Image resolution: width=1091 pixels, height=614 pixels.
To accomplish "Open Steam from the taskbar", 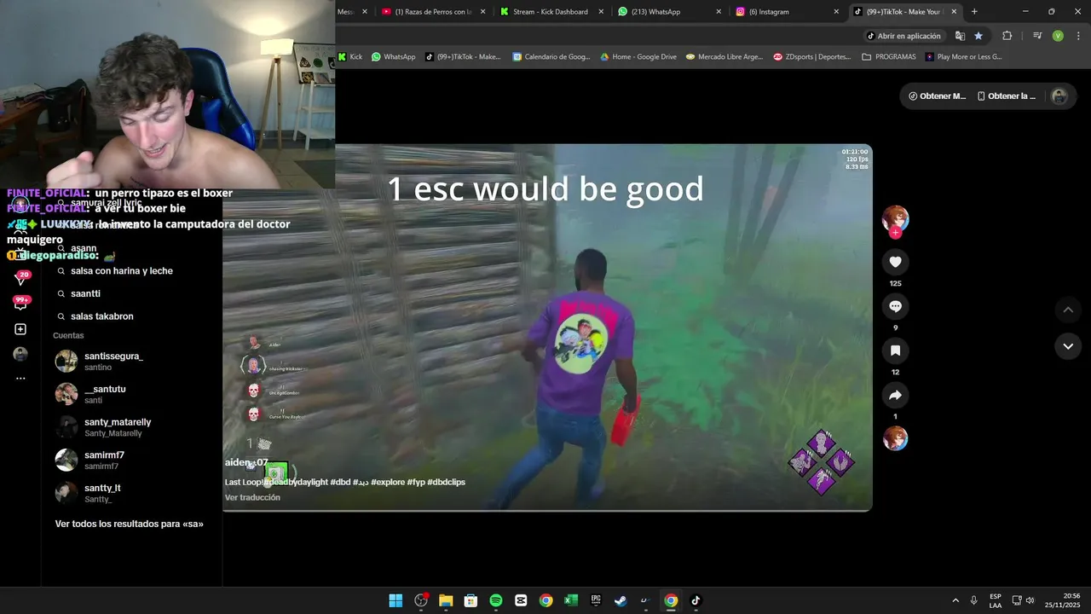I will (621, 600).
